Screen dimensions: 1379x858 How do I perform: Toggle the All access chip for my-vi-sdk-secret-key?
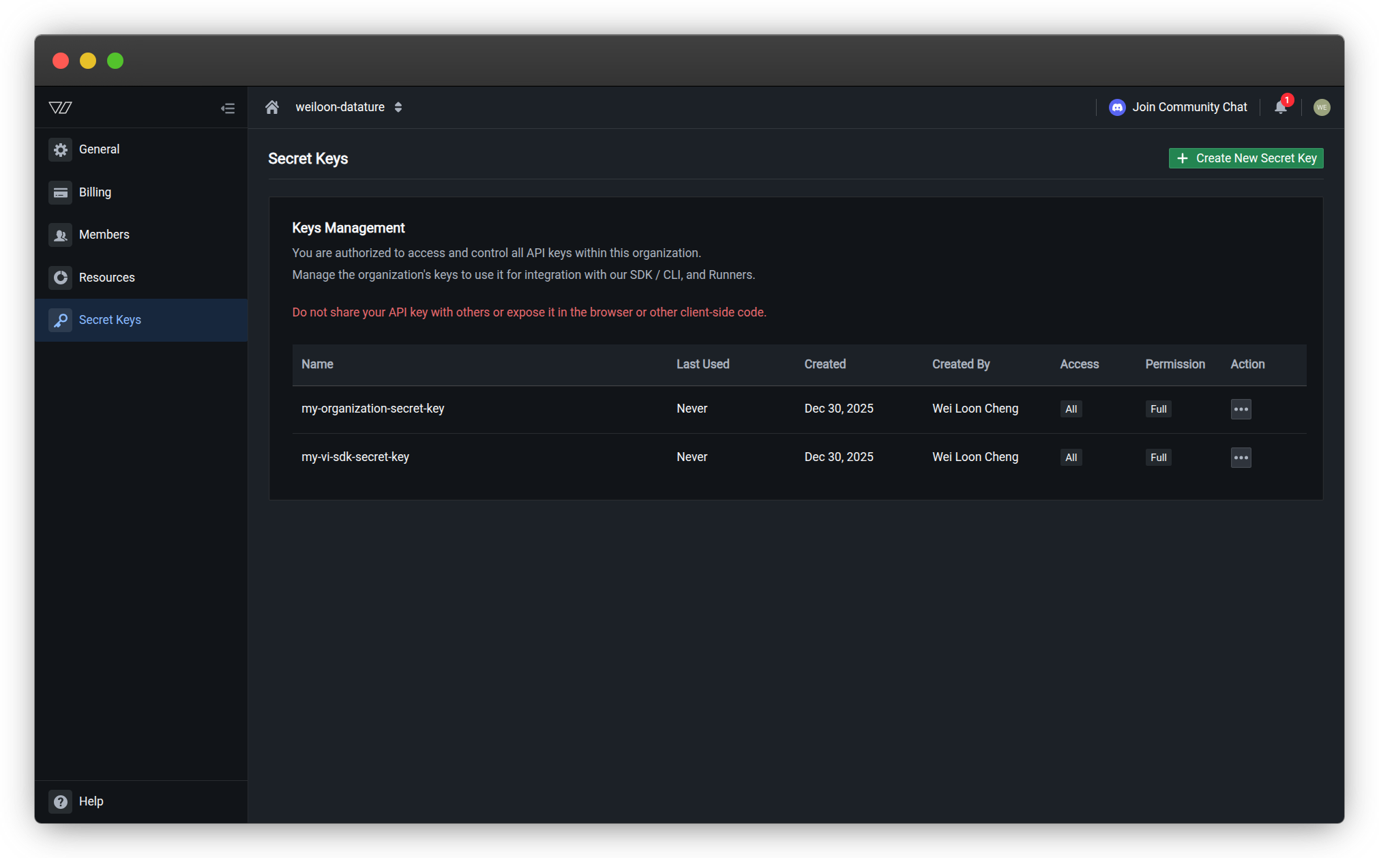1071,457
